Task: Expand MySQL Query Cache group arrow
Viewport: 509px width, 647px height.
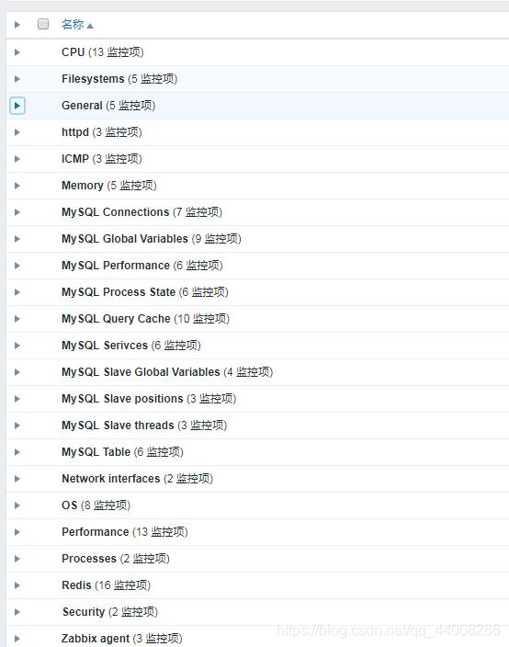Action: point(17,319)
